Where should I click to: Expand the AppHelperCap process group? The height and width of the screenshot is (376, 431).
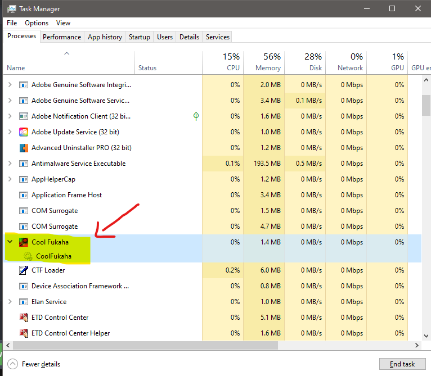[10, 179]
